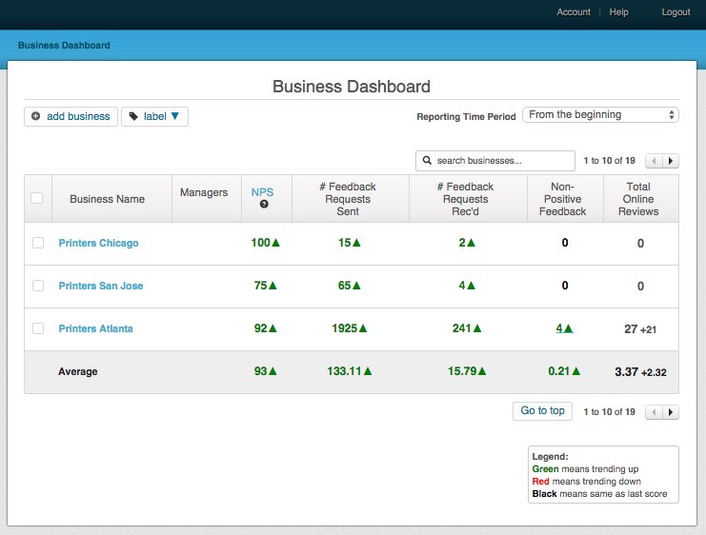Go to next page using bottom arrow
Screen dimensions: 706x535
[671, 411]
